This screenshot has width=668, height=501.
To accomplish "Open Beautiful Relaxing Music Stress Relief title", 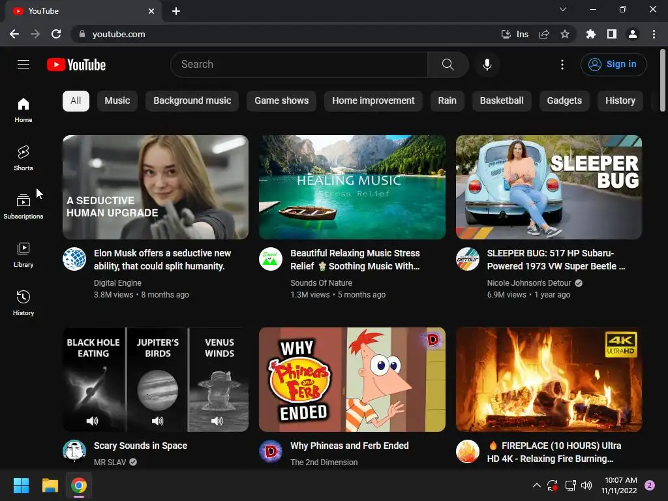I will [356, 260].
